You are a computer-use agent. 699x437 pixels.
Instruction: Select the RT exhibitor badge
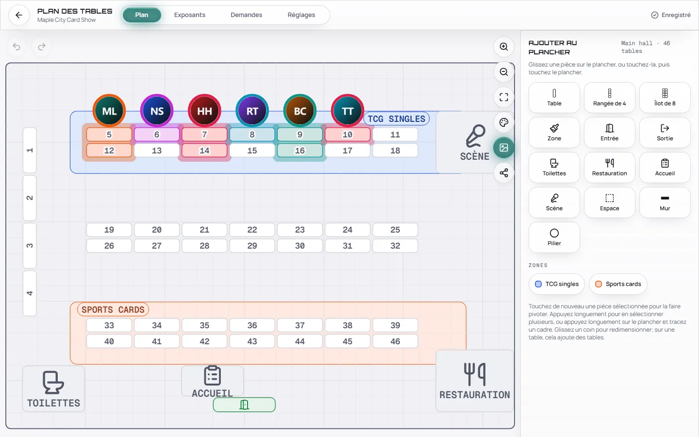click(x=252, y=111)
